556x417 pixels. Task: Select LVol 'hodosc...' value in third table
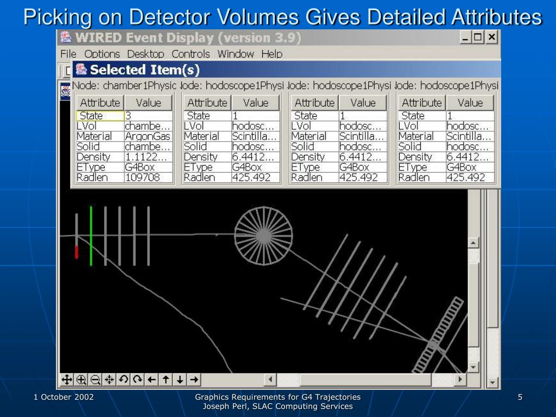tap(363, 126)
